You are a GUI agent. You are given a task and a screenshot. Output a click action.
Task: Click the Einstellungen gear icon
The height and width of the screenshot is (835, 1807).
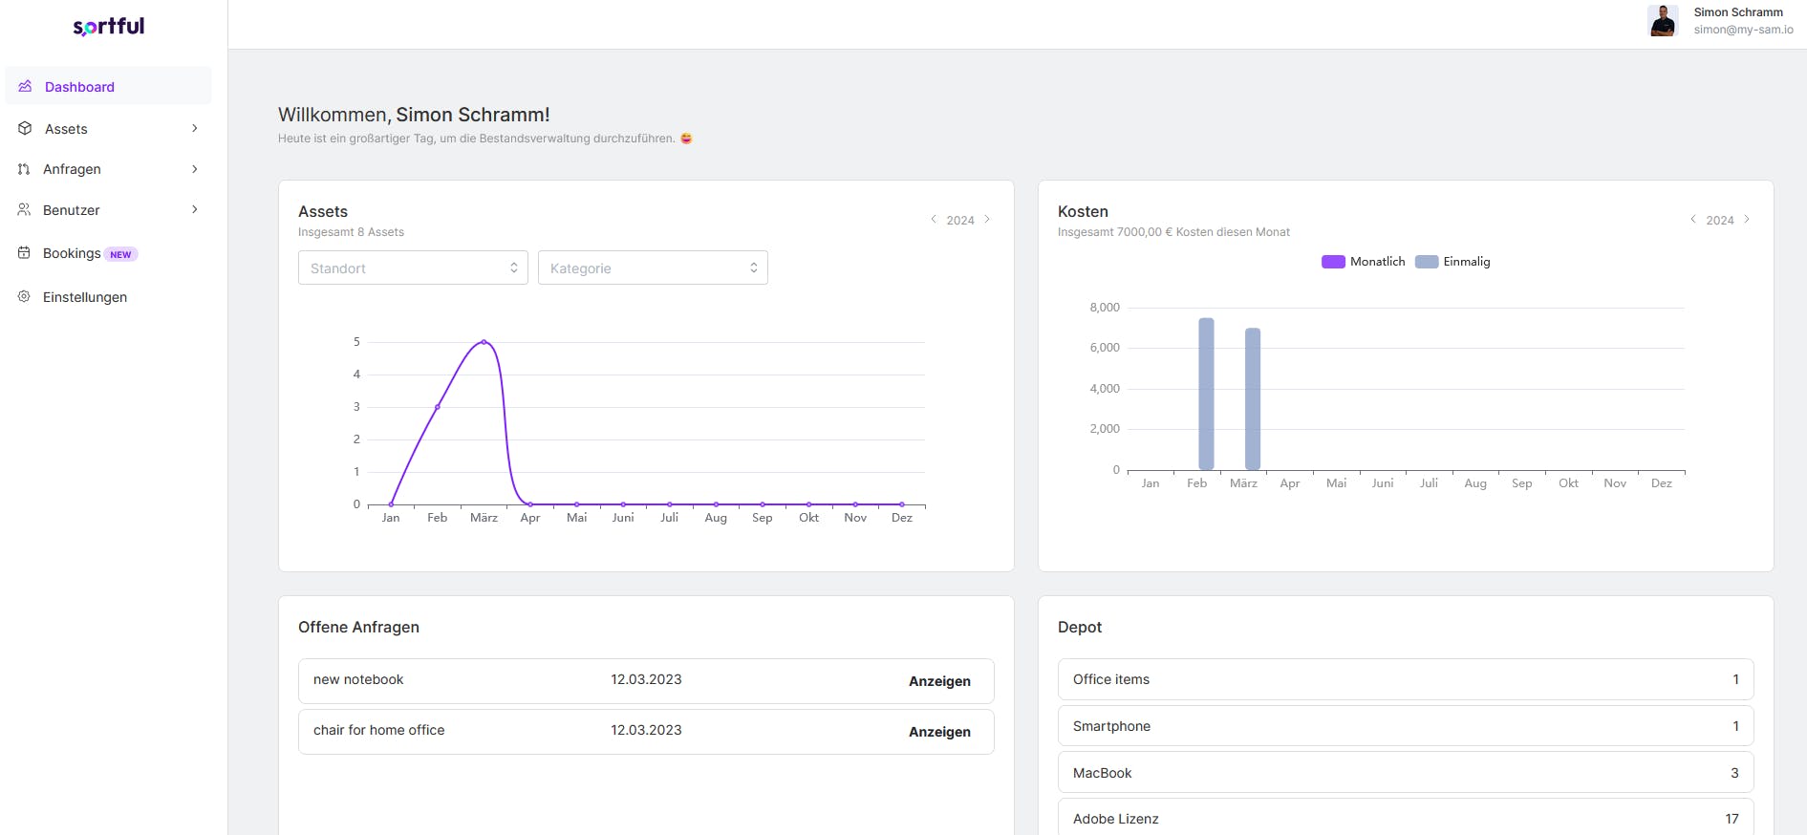tap(24, 296)
